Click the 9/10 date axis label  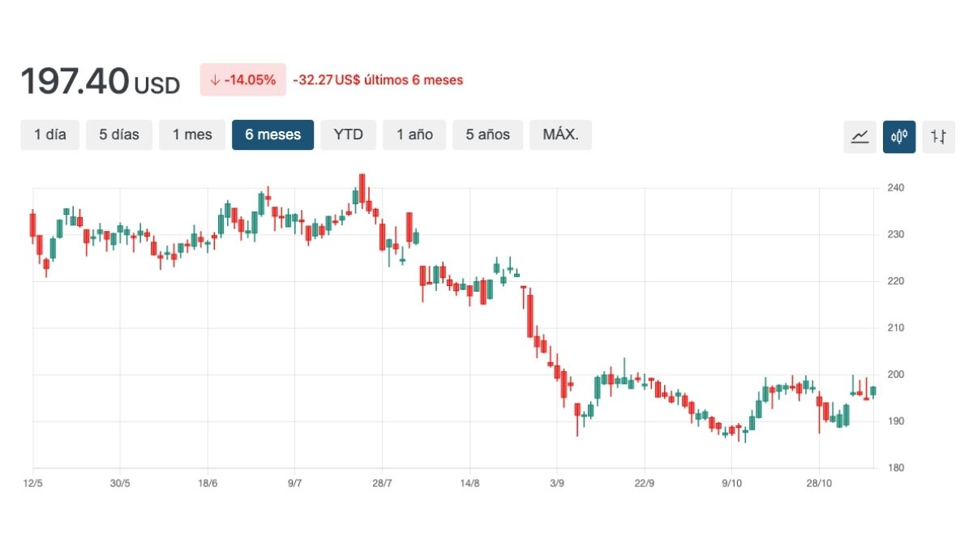tap(731, 483)
